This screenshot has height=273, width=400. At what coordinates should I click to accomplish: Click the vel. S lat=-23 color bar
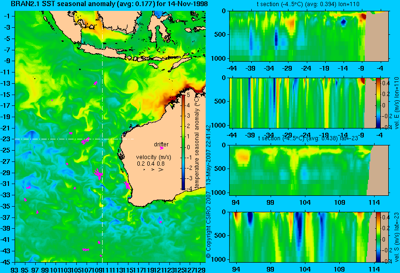click(378, 237)
